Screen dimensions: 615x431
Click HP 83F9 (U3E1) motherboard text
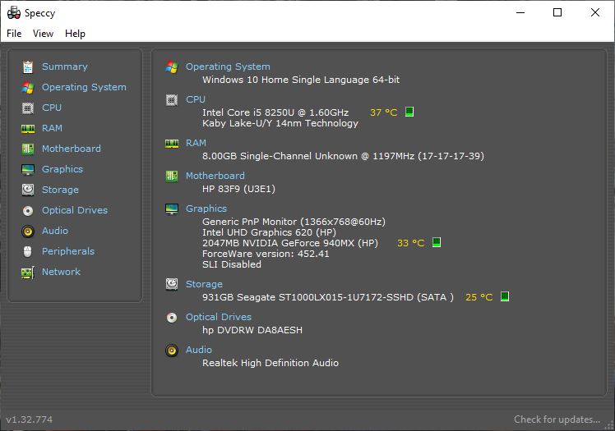[238, 189]
